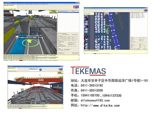The height and width of the screenshot is (114, 152).
Task: Click the red status indicator in the 7.44m window status bar
Action: [x=21, y=60]
